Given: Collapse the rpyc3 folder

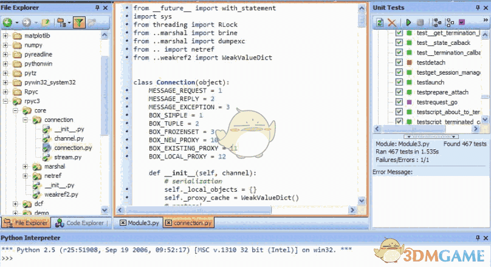Looking at the screenshot, I should 5,101.
